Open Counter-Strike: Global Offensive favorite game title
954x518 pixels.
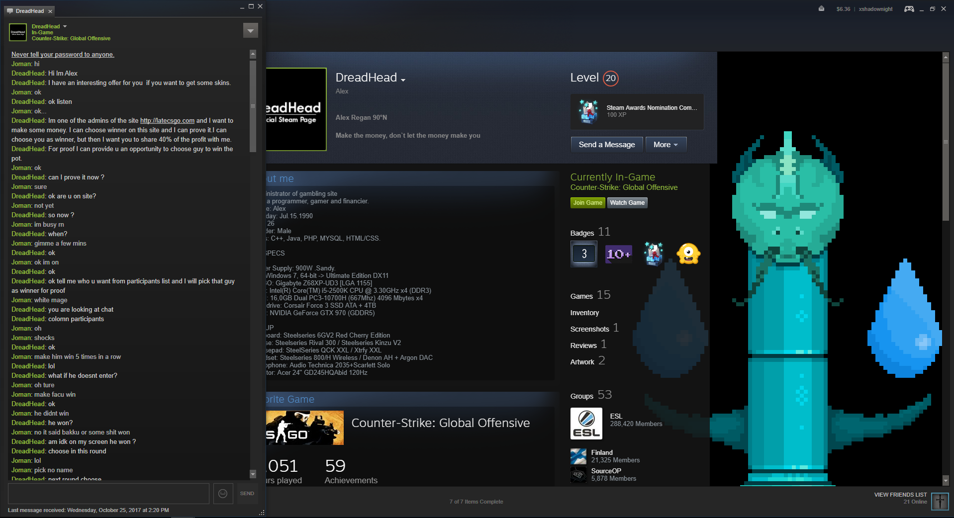pyautogui.click(x=441, y=423)
